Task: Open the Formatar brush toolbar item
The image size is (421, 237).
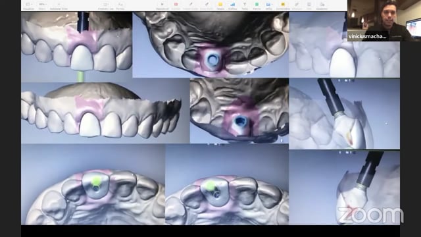Action: tap(297, 5)
